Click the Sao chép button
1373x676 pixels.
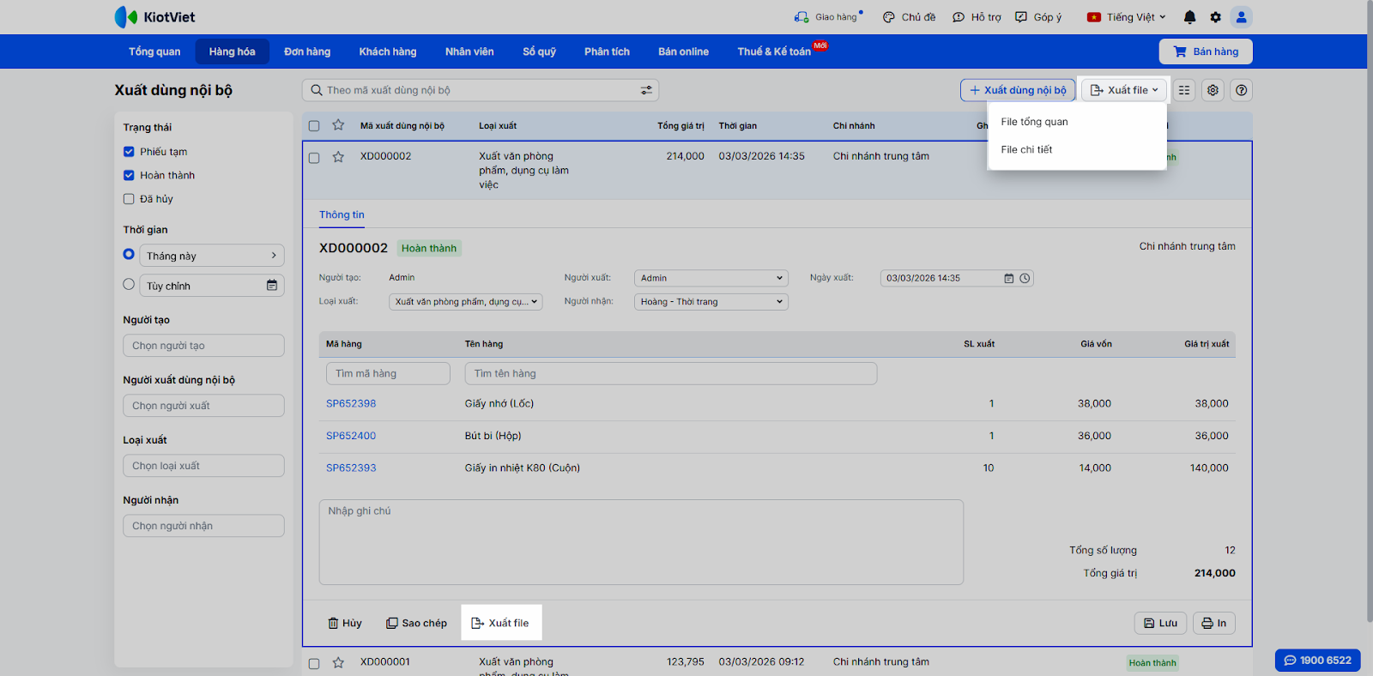click(416, 623)
